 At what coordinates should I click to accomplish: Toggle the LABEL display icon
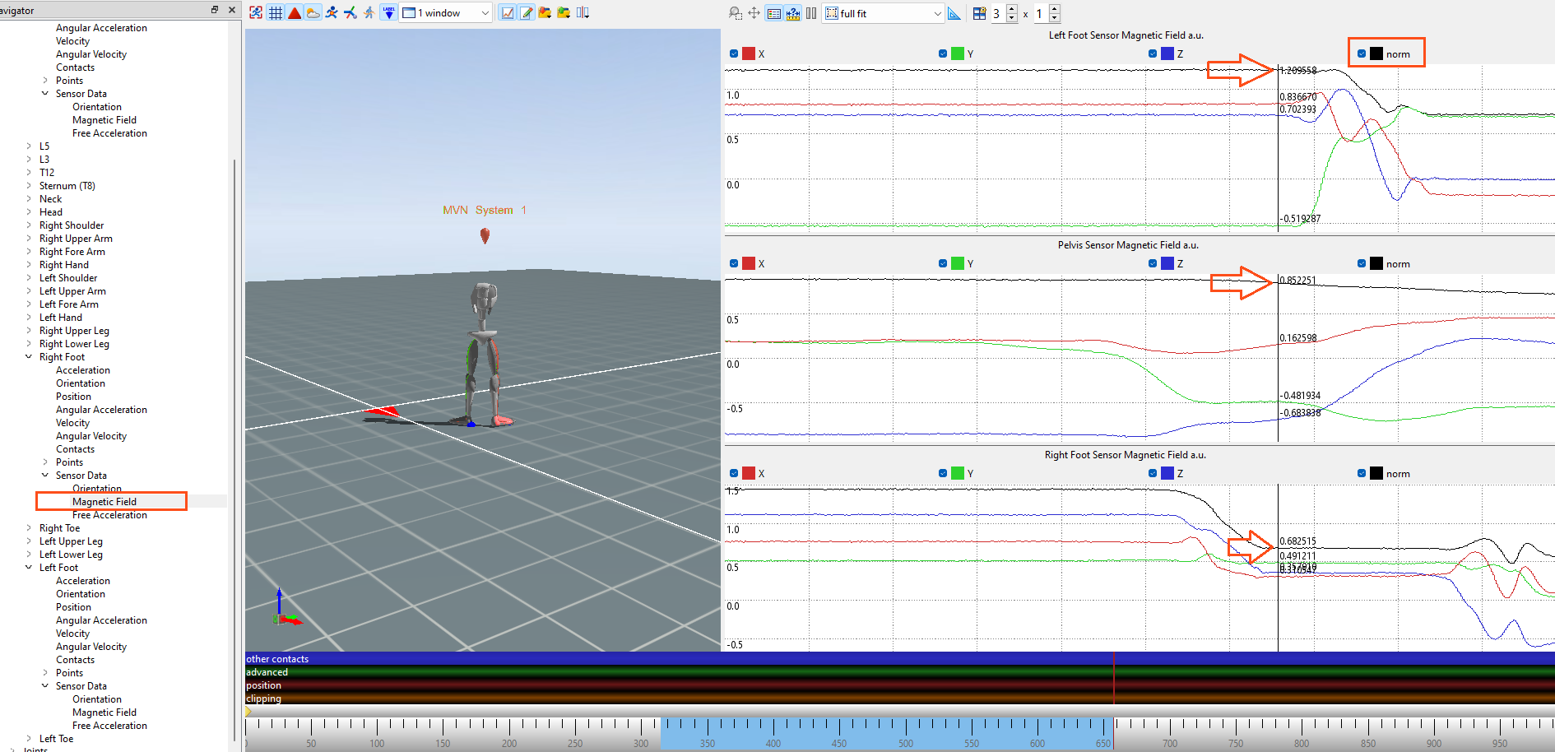point(388,12)
